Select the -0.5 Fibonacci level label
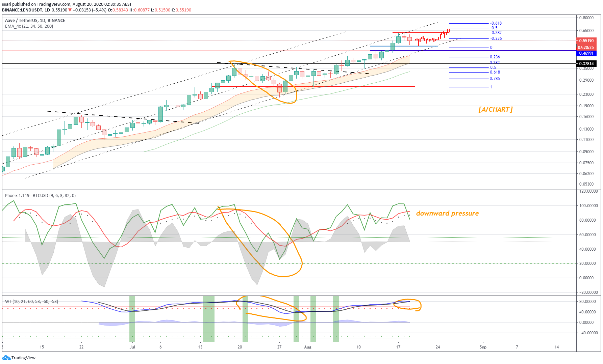The height and width of the screenshot is (364, 603). (x=494, y=28)
